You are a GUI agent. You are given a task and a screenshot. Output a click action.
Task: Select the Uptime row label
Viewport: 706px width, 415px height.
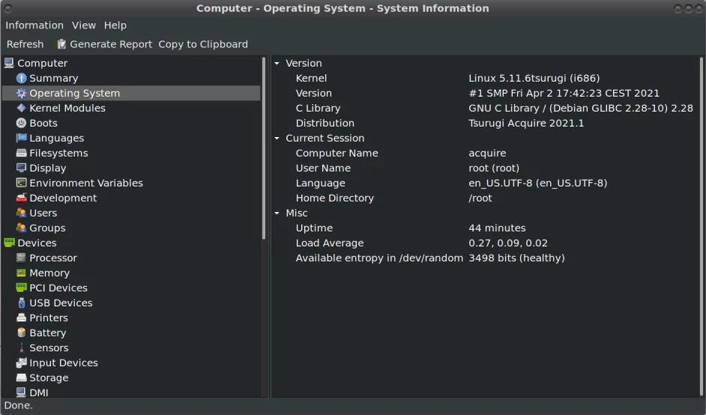point(314,228)
